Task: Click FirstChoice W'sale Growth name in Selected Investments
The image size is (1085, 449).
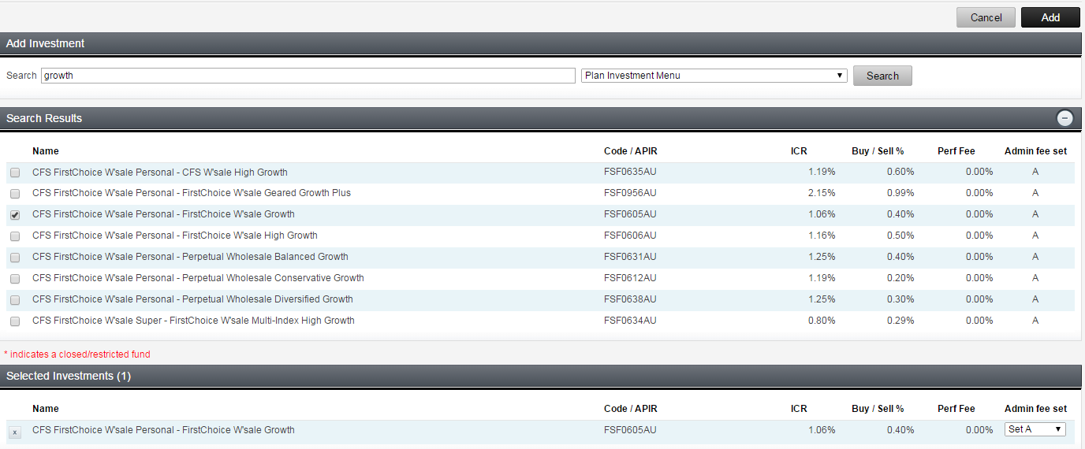Action: click(x=163, y=430)
